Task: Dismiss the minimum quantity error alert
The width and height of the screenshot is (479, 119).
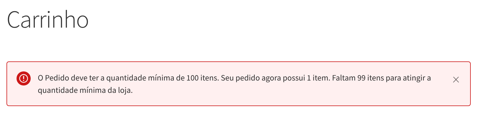Action: click(456, 80)
